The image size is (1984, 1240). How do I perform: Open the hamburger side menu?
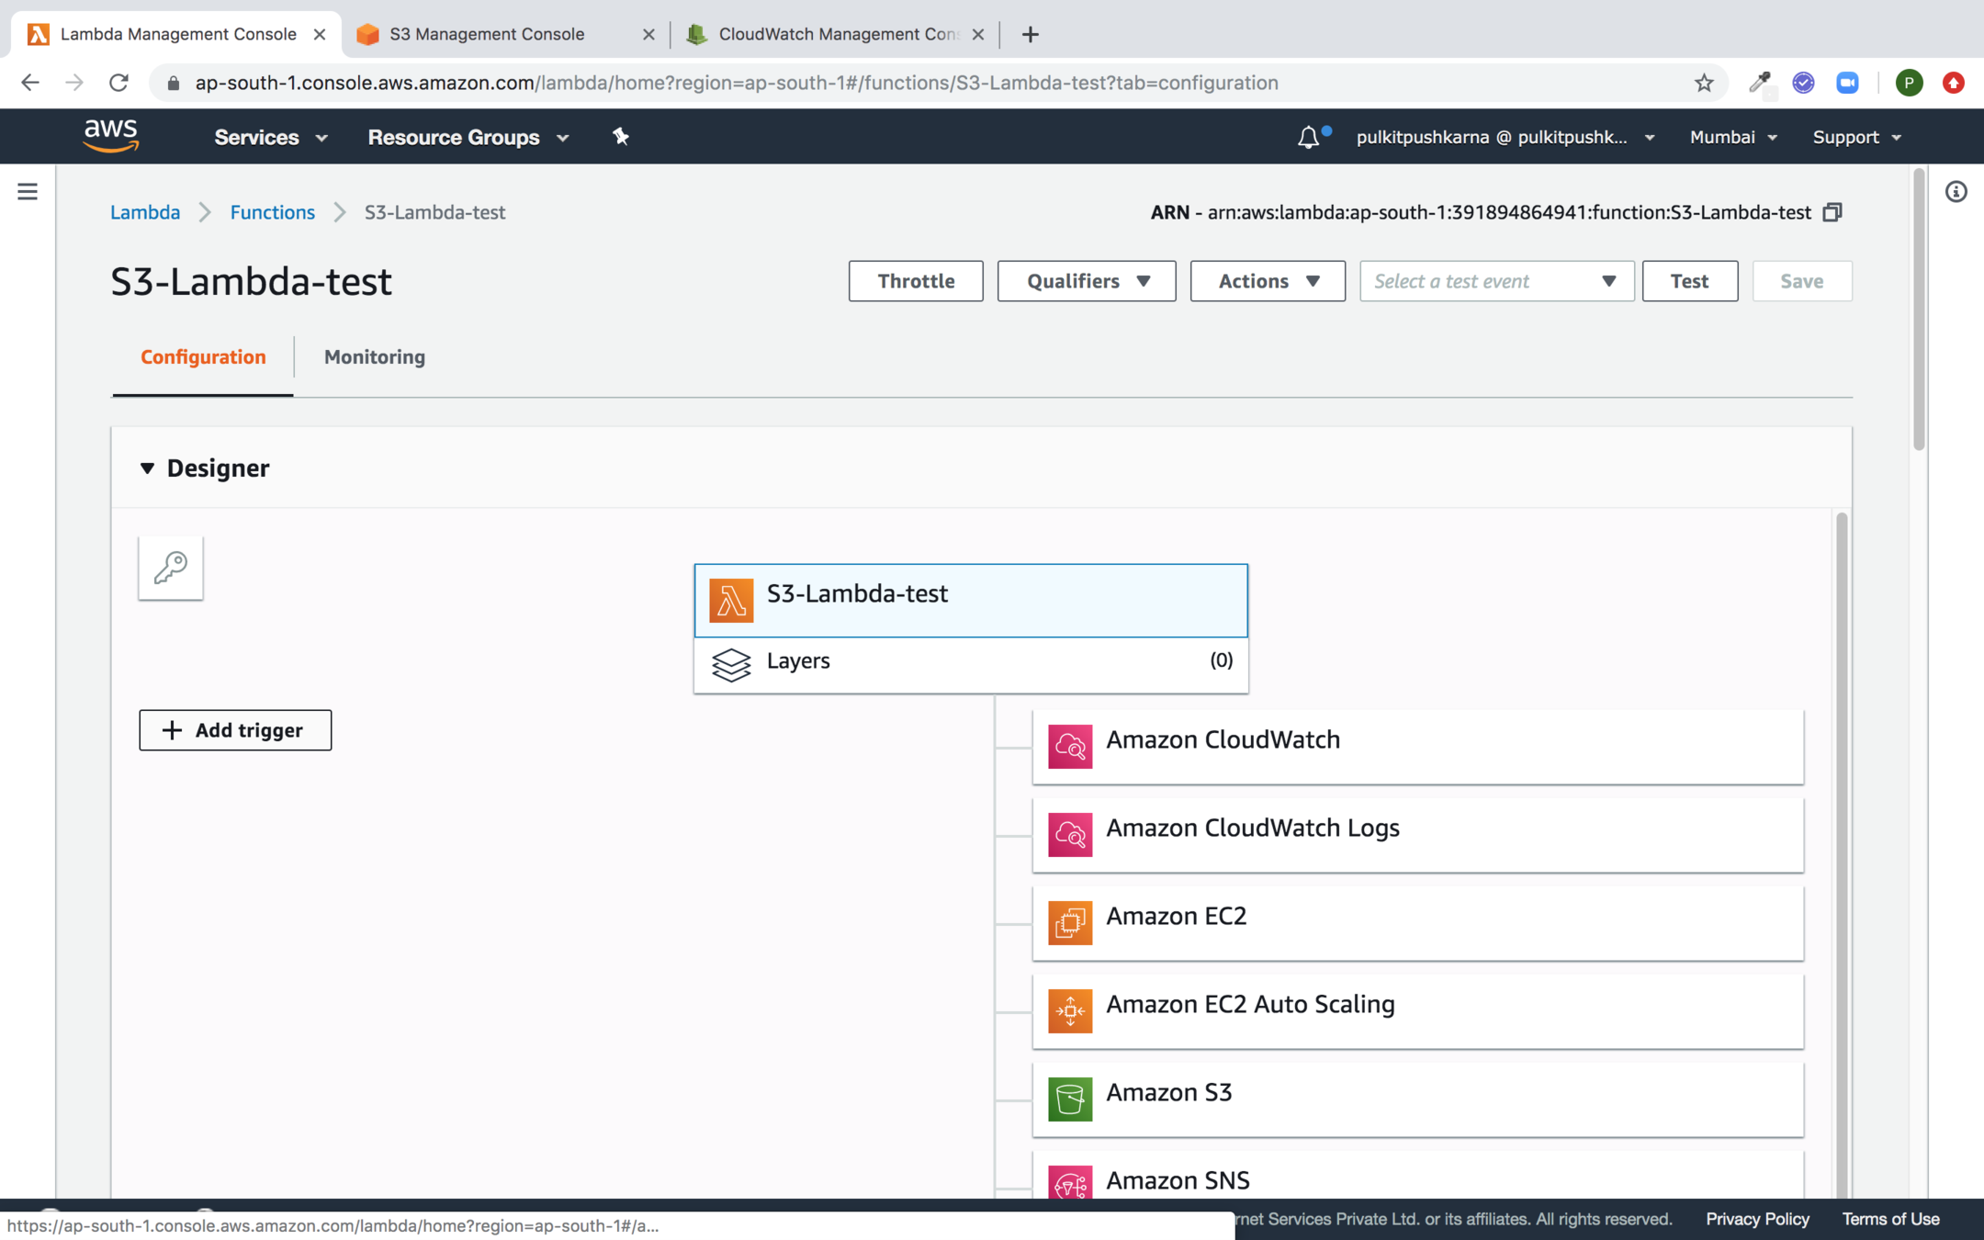coord(28,191)
